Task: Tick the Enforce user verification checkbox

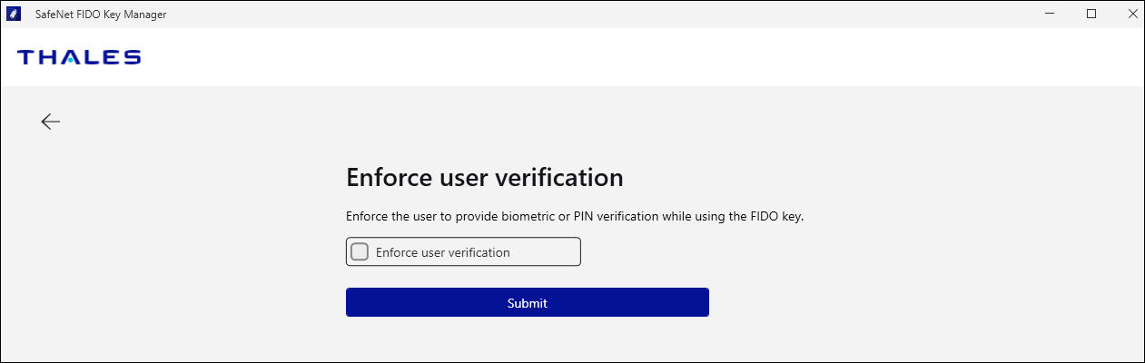Action: click(360, 252)
